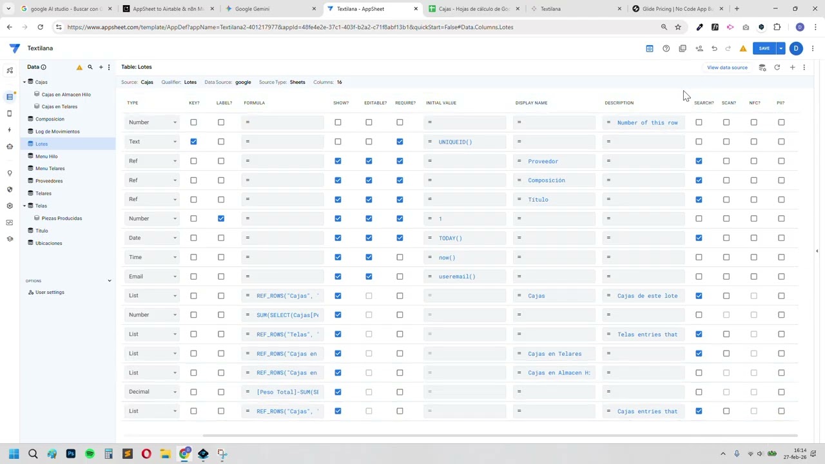
Task: Open the Security shield icon
Action: (x=10, y=189)
